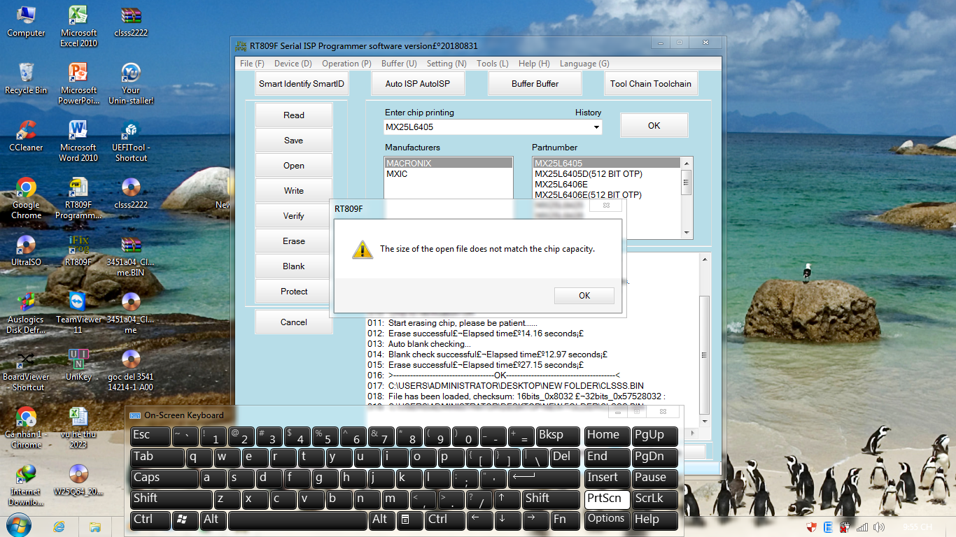Open 3451a04_Cl...me.BIN archive icon
This screenshot has width=956, height=537.
pos(131,255)
